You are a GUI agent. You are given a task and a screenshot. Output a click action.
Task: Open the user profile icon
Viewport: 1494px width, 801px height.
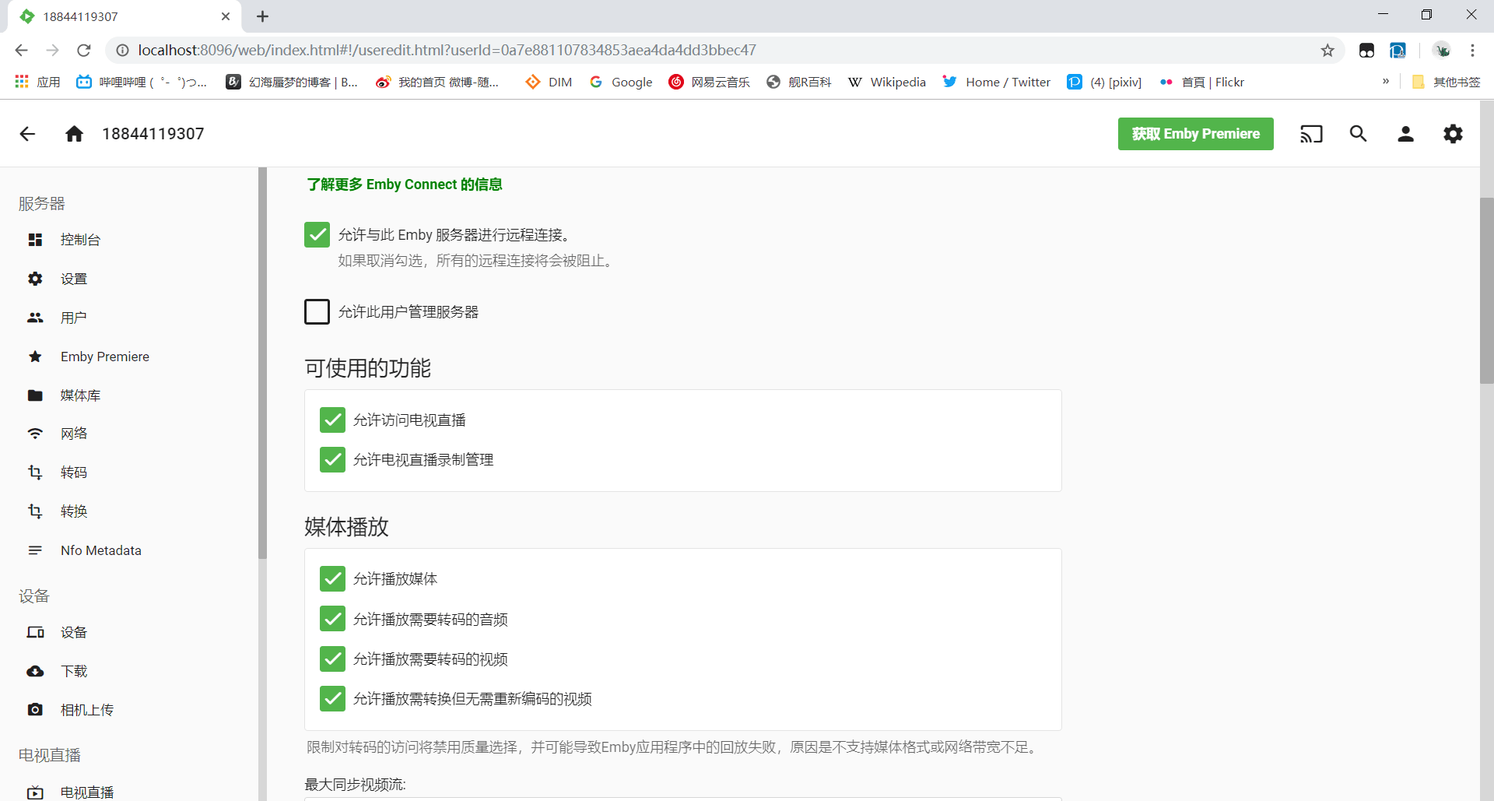[1405, 134]
